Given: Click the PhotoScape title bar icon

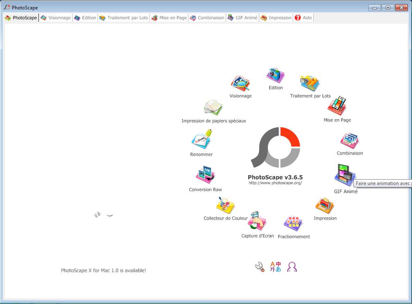Looking at the screenshot, I should coord(7,7).
